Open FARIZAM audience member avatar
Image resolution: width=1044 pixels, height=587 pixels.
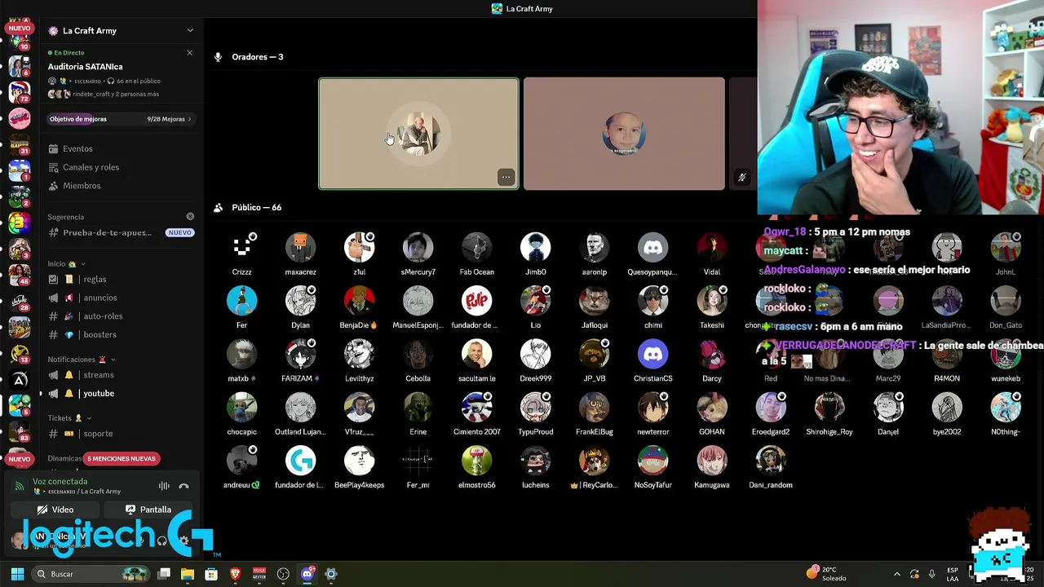[x=300, y=354]
